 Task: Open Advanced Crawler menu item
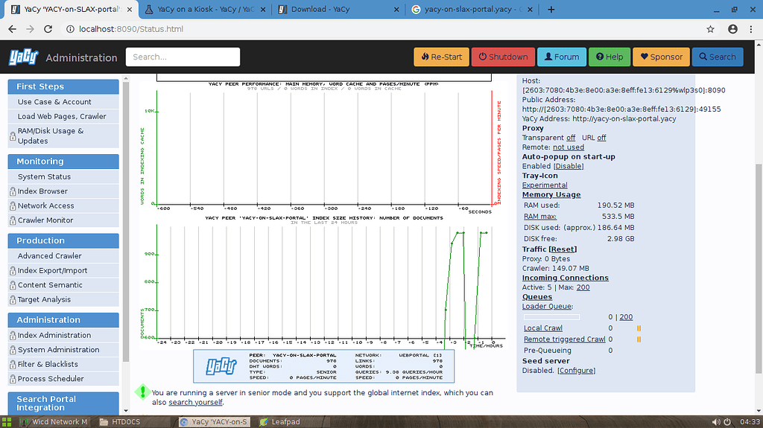(63, 256)
